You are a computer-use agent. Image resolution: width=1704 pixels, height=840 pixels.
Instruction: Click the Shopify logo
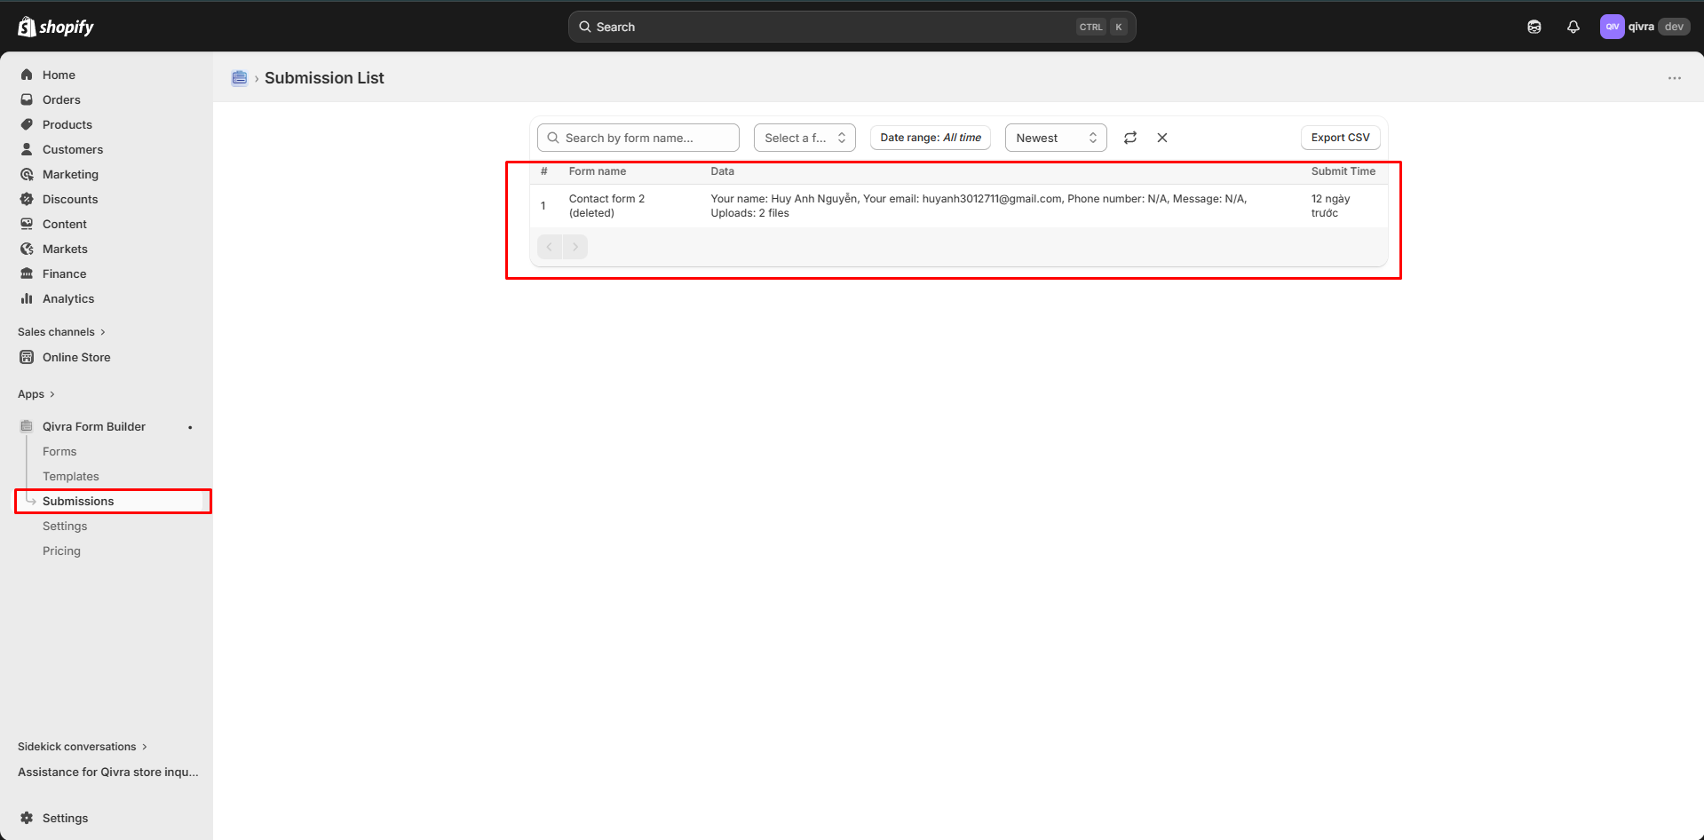point(56,27)
